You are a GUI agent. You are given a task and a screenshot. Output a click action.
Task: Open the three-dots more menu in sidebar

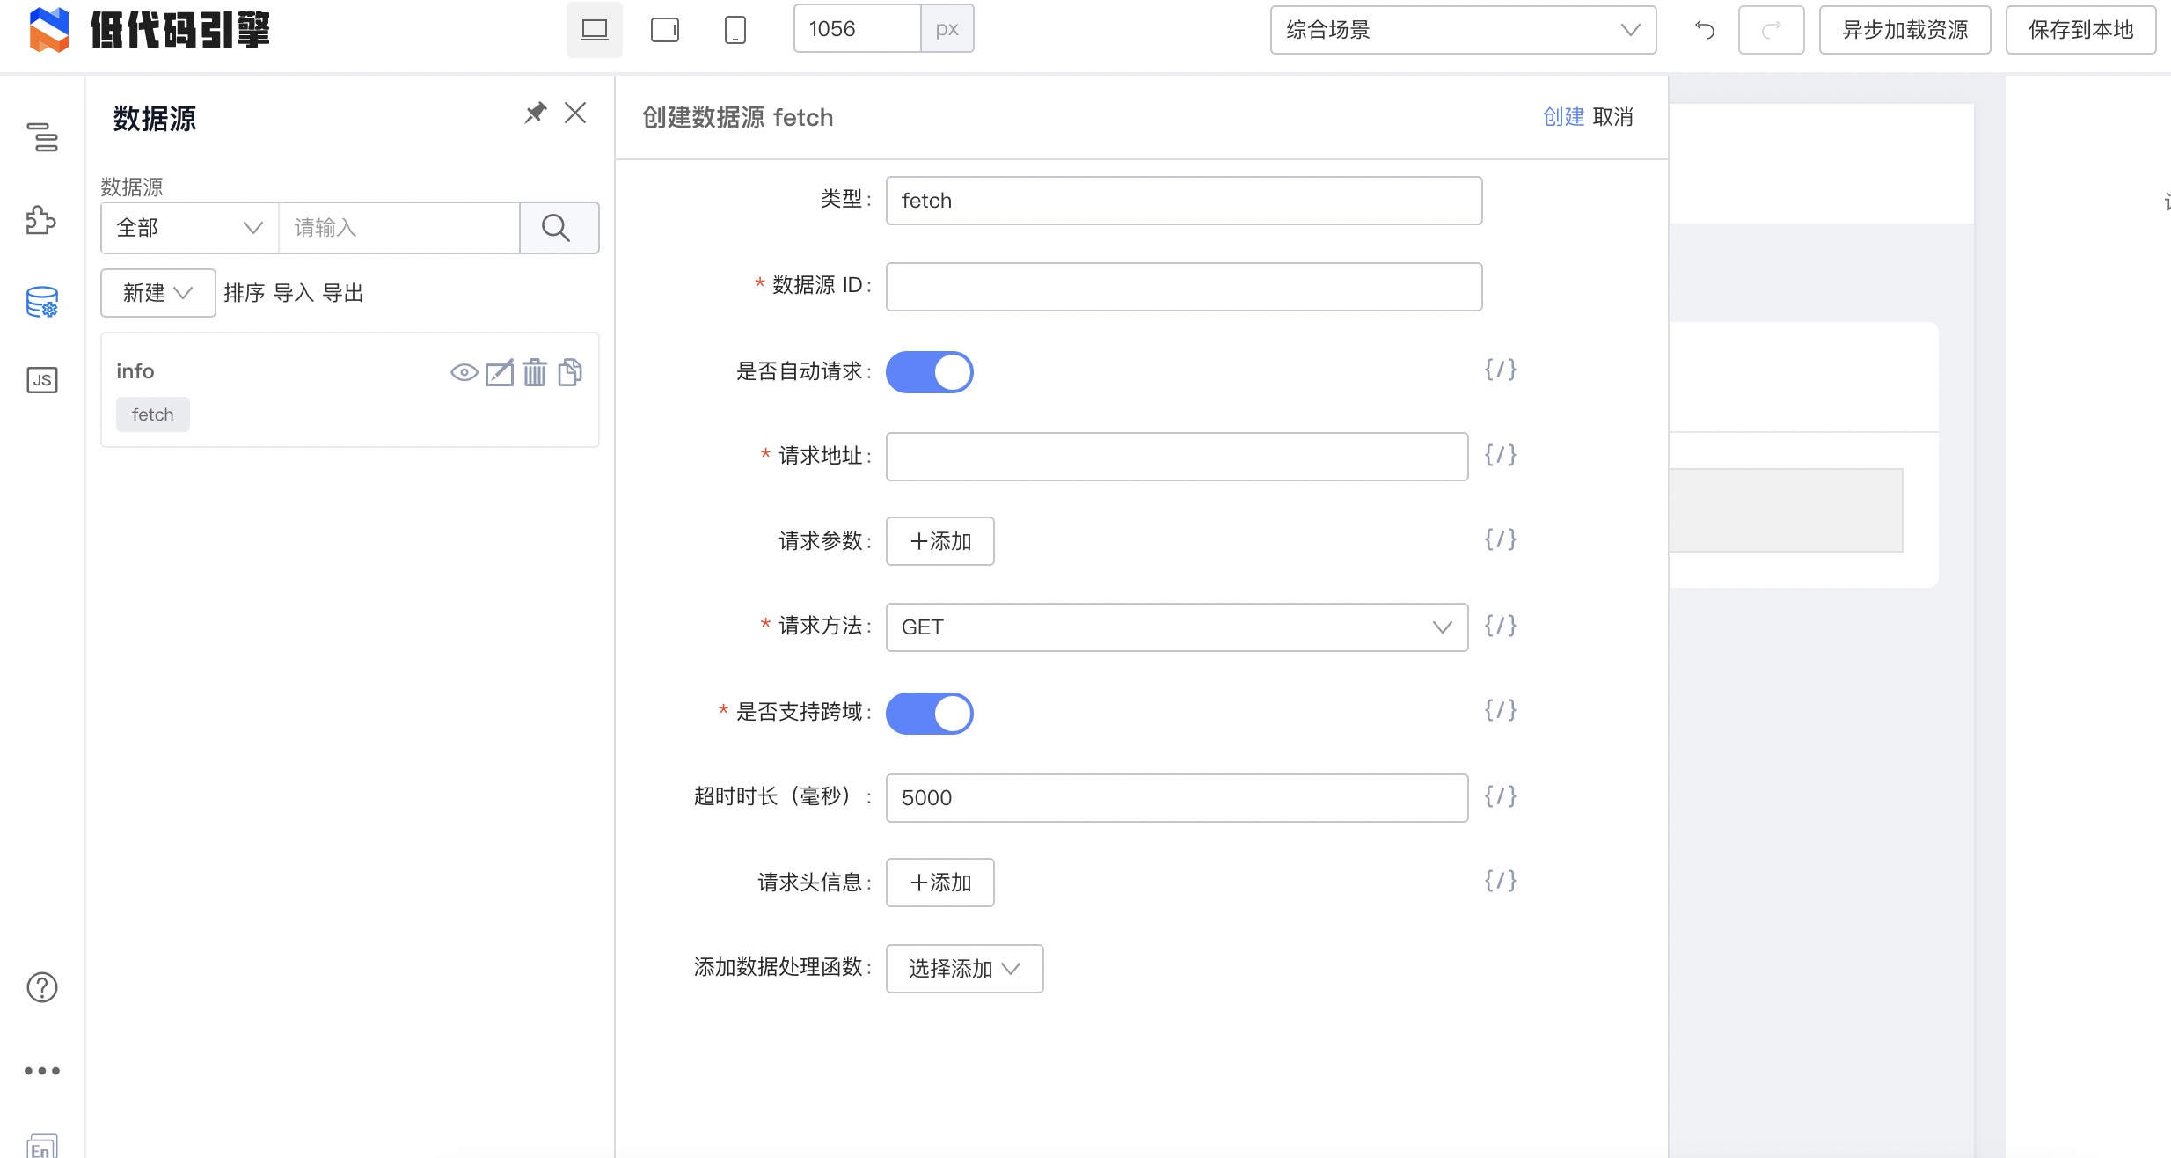[42, 1071]
